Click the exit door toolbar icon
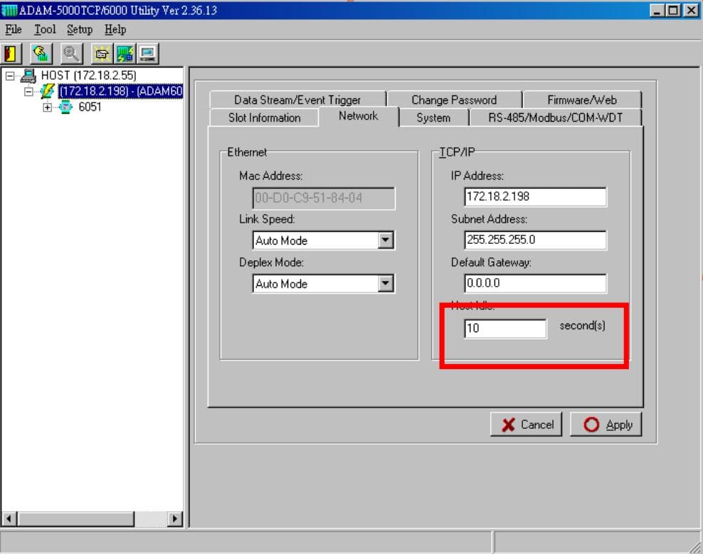 (11, 54)
